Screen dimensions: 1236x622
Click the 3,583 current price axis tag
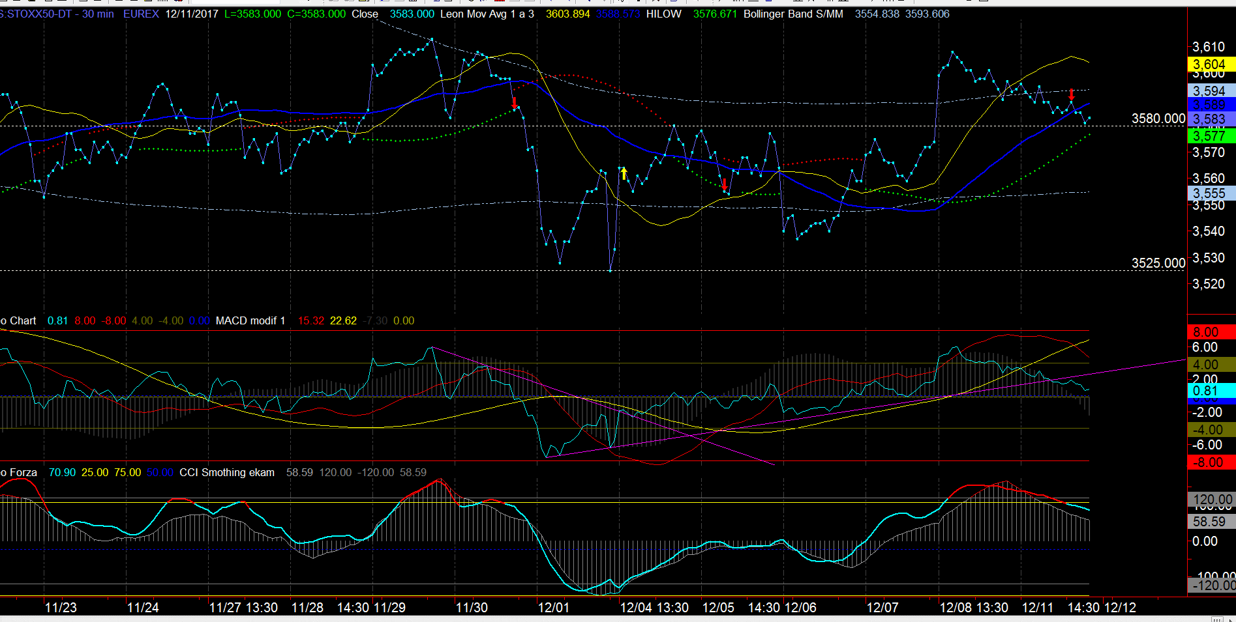click(x=1211, y=119)
